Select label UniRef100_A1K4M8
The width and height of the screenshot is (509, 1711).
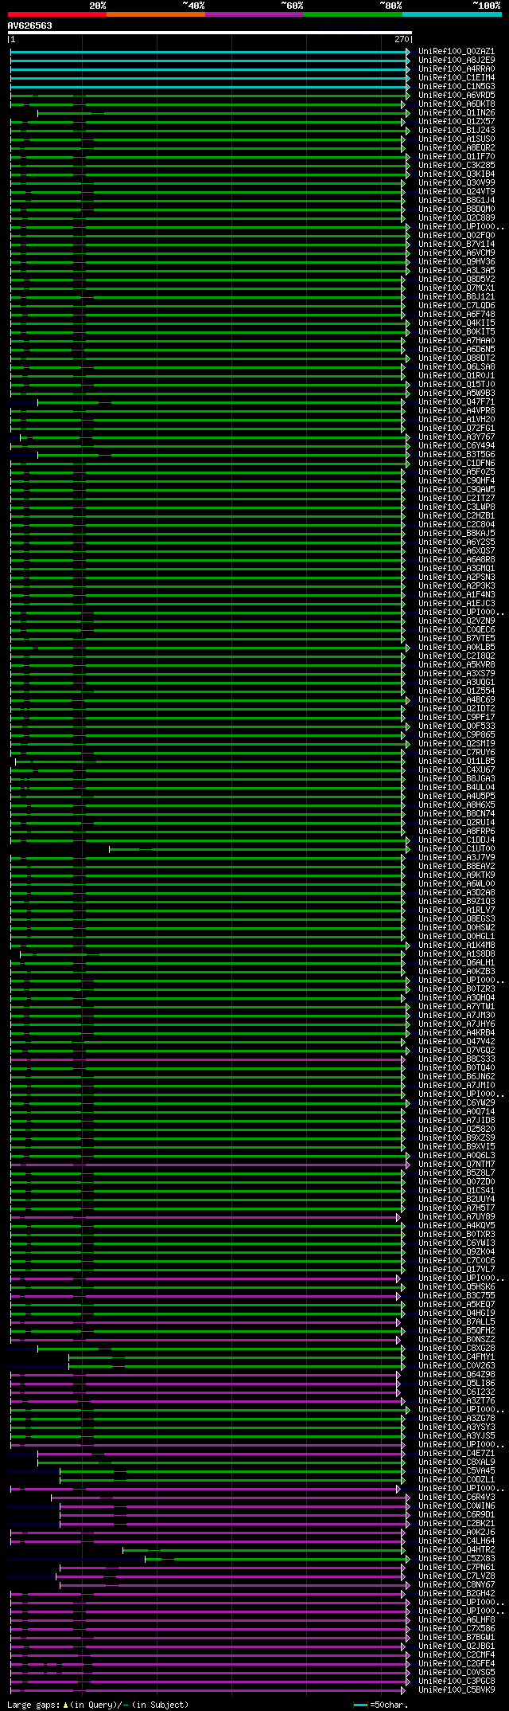(457, 945)
